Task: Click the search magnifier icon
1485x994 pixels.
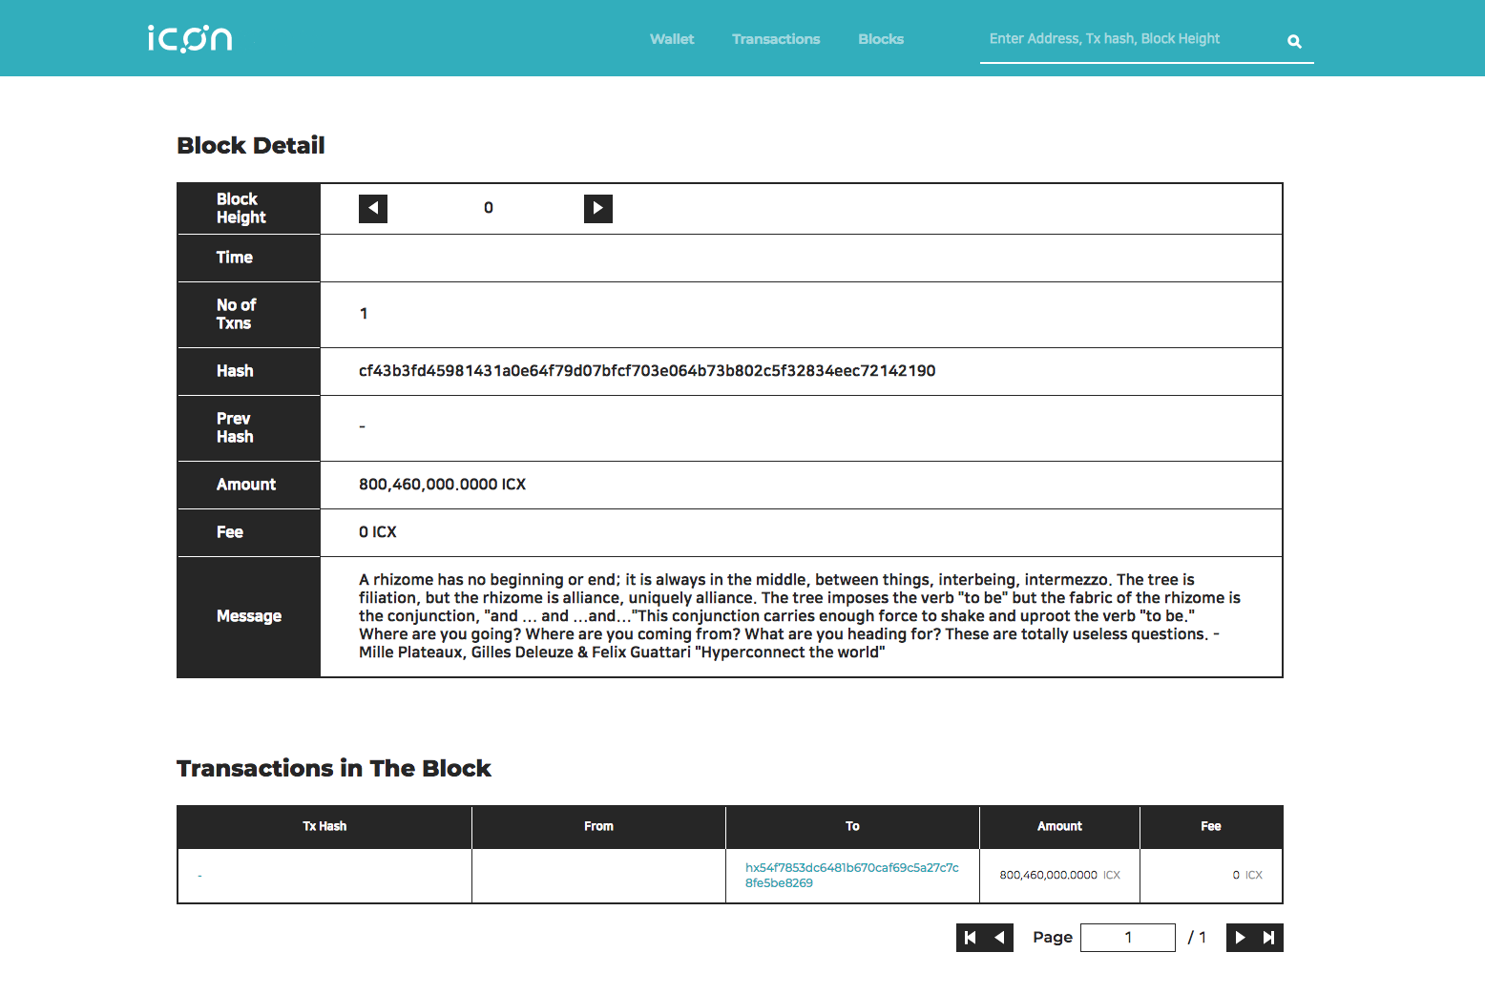Action: coord(1294,41)
